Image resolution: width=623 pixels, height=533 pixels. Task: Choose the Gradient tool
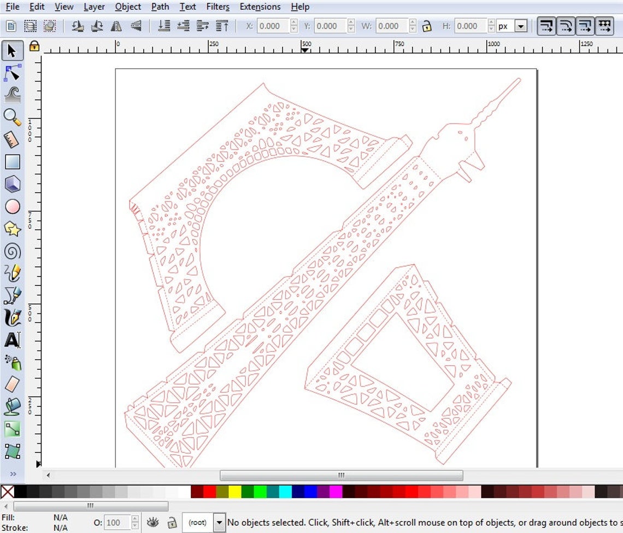[13, 429]
